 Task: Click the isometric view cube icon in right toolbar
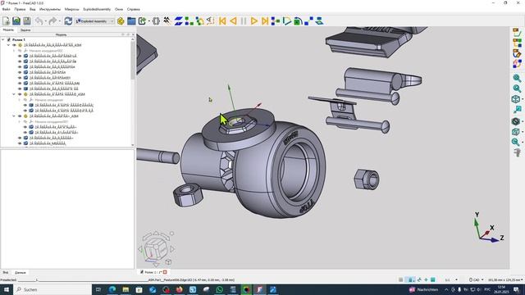pyautogui.click(x=516, y=99)
